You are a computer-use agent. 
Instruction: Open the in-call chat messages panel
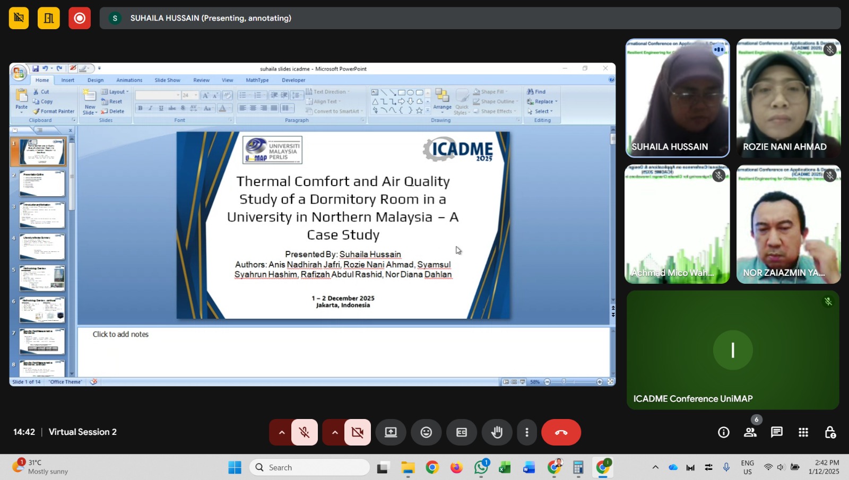[x=777, y=432]
